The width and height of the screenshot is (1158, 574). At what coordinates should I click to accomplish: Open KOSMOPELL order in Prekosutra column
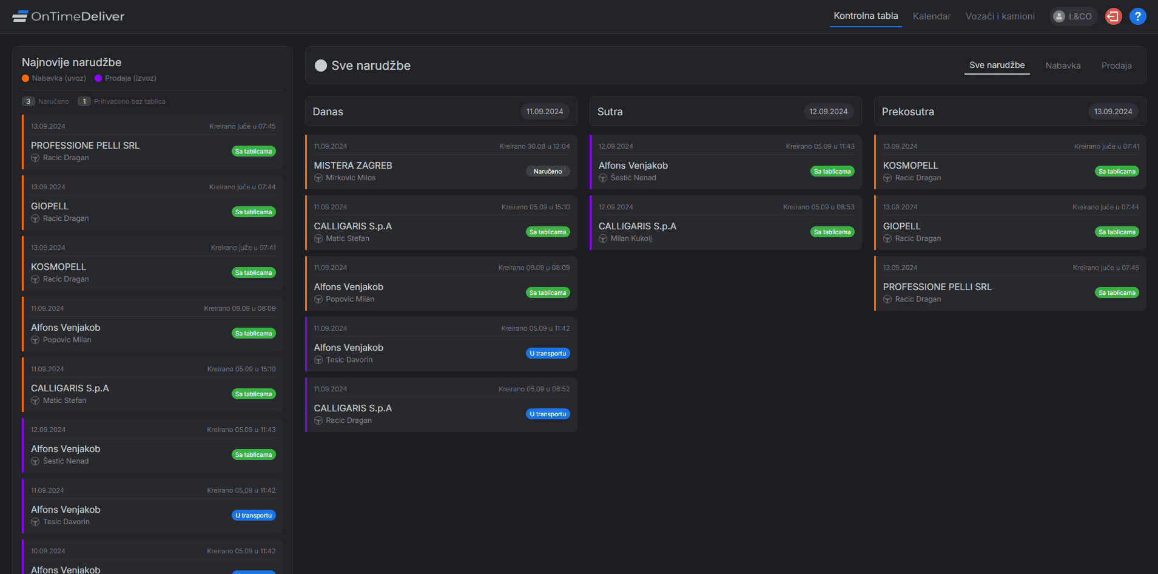click(x=1010, y=162)
